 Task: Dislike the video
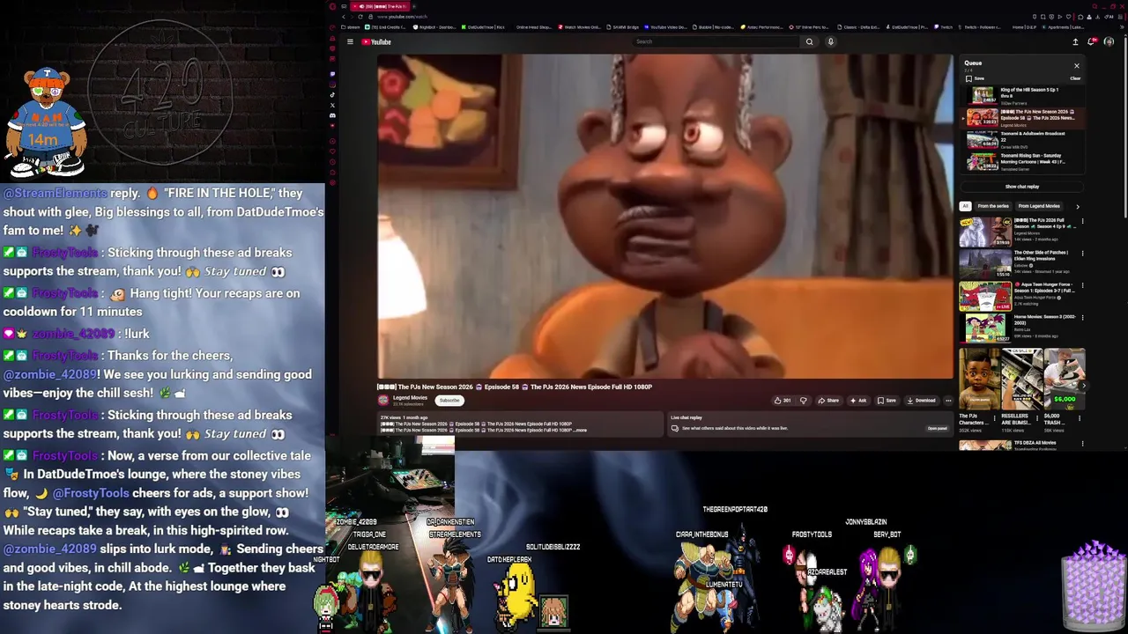(x=803, y=401)
